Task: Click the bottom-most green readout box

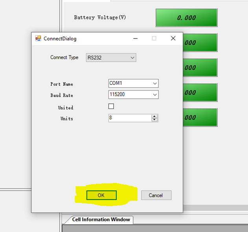Action: [x=200, y=117]
